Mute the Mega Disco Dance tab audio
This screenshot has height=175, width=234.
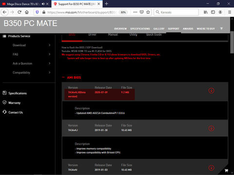pos(43,4)
